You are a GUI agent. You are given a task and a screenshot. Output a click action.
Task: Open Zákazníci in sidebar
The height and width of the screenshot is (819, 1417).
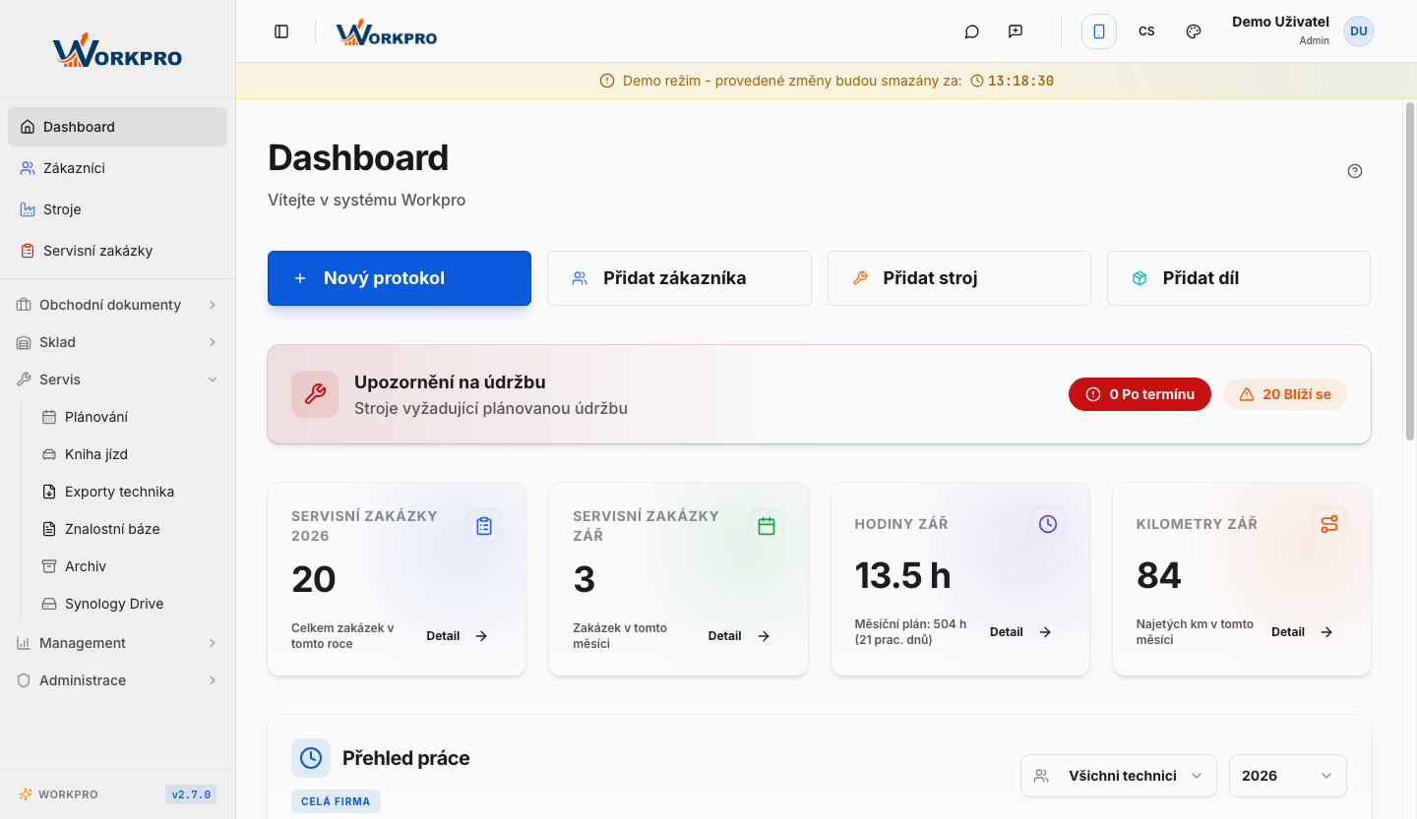[x=117, y=168]
